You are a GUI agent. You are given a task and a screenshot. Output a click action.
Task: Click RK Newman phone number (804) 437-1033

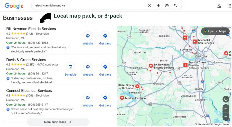tap(38, 43)
